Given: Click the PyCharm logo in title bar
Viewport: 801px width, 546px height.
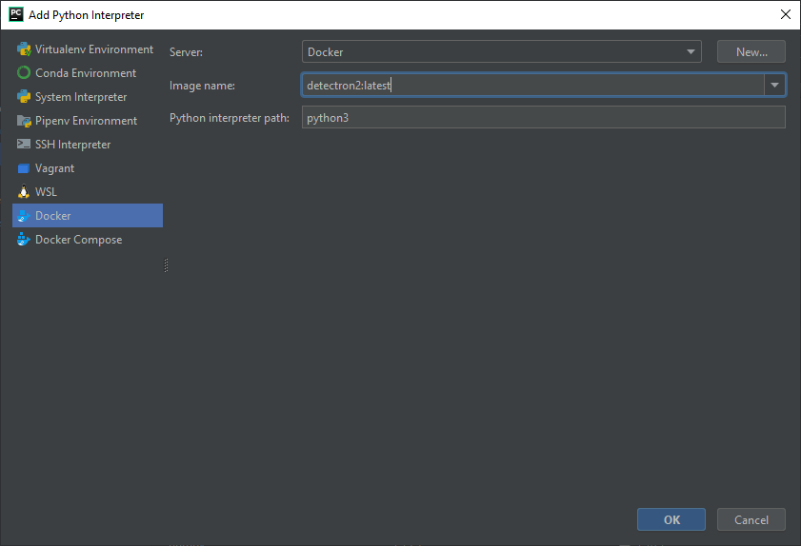Looking at the screenshot, I should [16, 14].
